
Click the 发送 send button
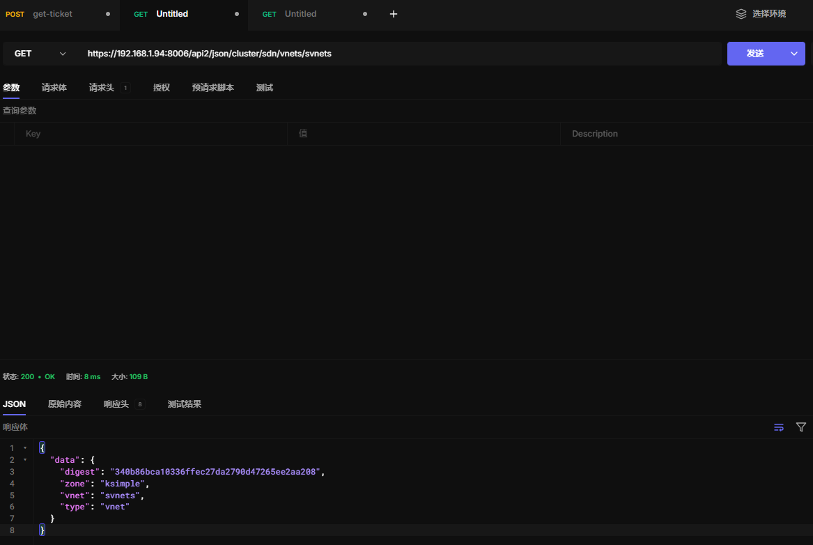pos(755,54)
